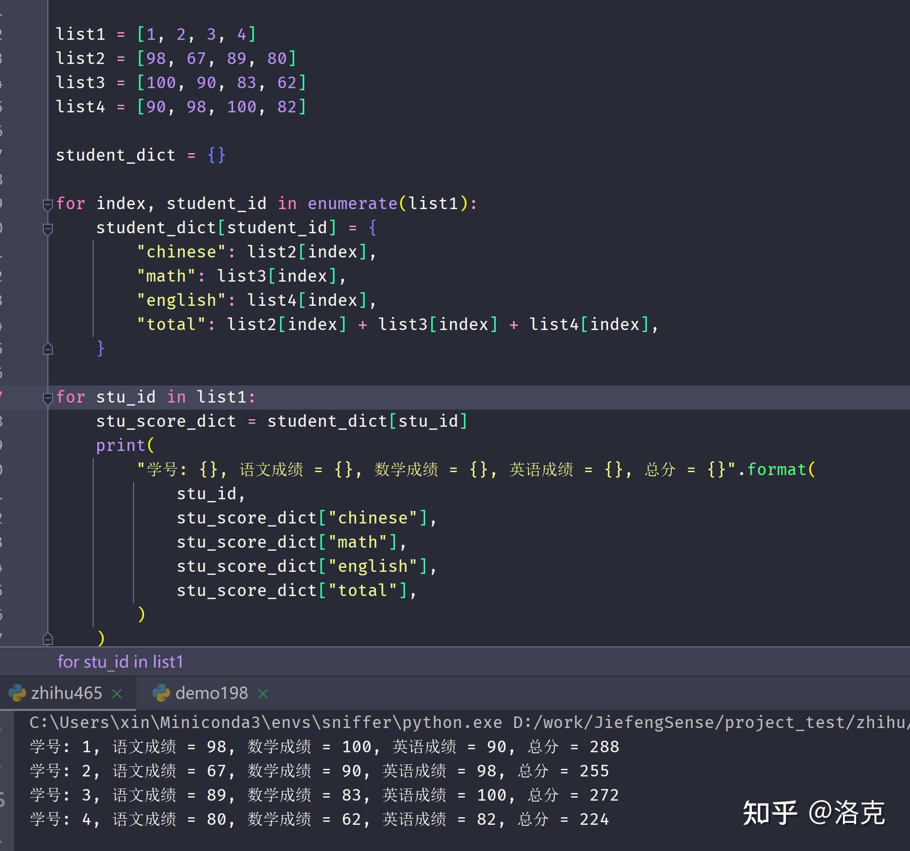This screenshot has height=851, width=910.
Task: Click the fold end marker beside closing brace
Action: click(48, 349)
